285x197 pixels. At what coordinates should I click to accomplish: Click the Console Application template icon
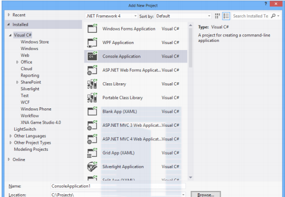(x=92, y=56)
